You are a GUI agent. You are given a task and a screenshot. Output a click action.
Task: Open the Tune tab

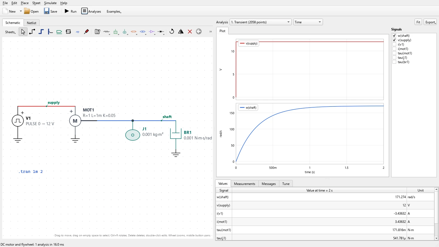[x=286, y=184]
